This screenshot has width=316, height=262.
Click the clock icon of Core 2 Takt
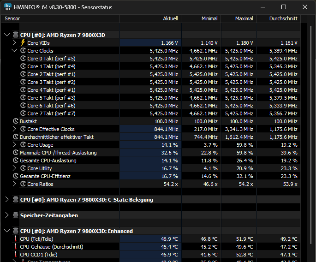(23, 74)
